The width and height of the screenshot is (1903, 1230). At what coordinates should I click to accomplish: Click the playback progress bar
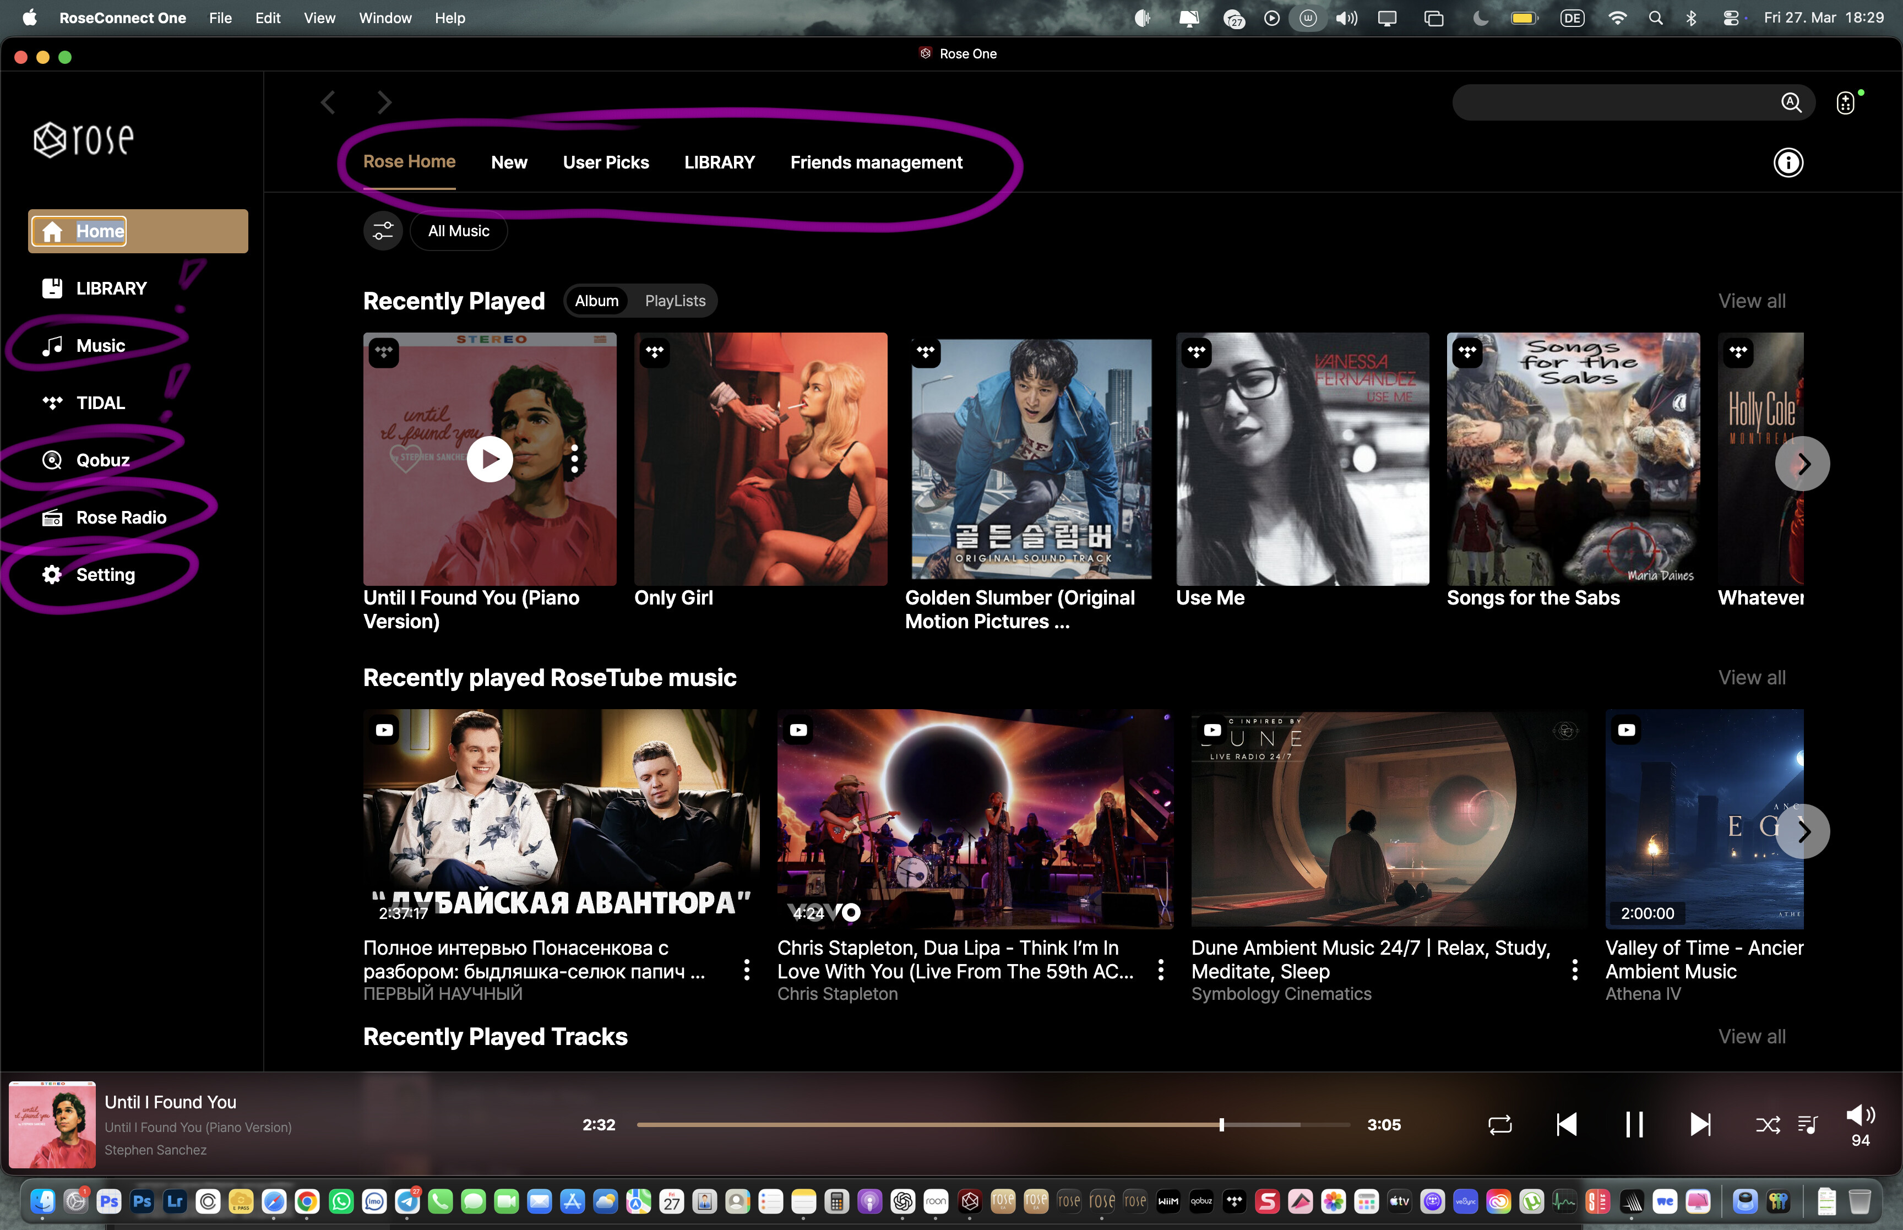(992, 1125)
